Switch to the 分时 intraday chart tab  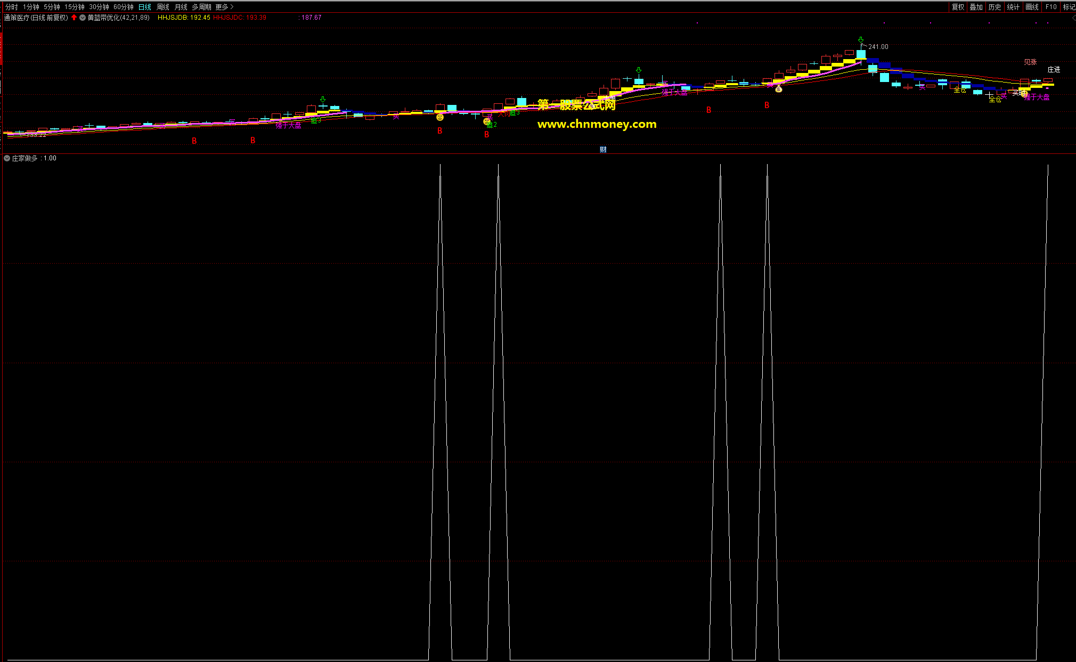coord(12,7)
